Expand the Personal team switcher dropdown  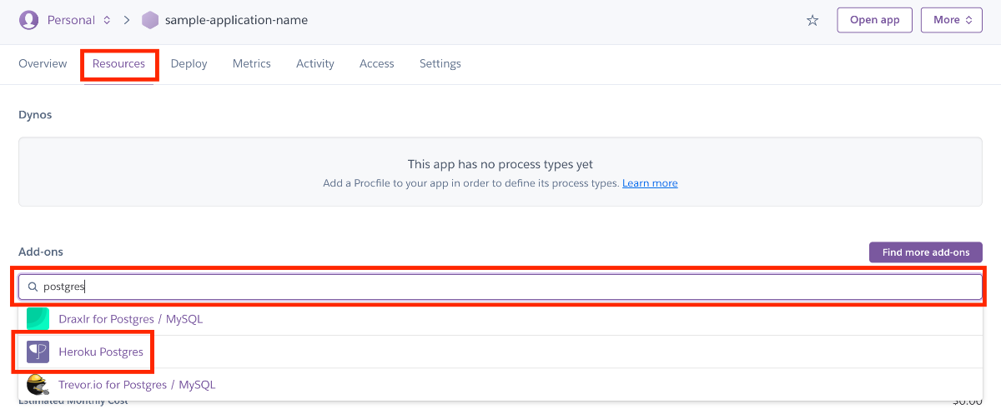pos(107,20)
